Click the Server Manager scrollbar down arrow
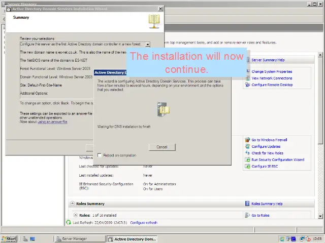Viewport: 325px width, 243px height. tap(320, 216)
